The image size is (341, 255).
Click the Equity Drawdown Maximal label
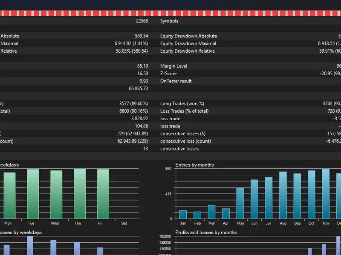point(188,44)
